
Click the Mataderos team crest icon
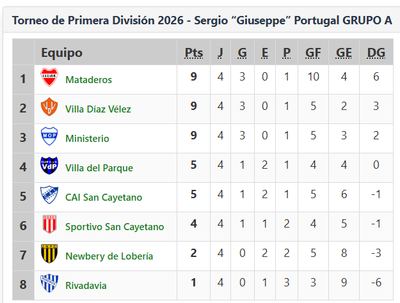(49, 79)
